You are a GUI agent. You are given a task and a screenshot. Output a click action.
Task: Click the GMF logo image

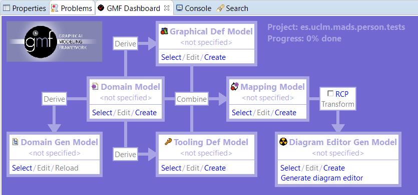(55, 41)
